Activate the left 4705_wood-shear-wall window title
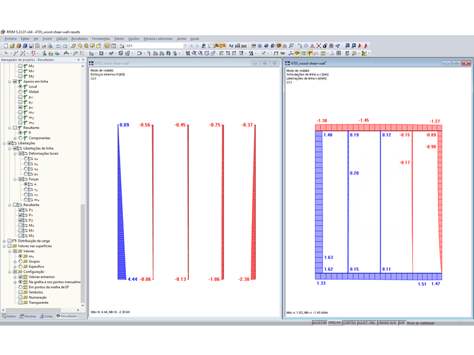The width and height of the screenshot is (474, 355). [x=112, y=64]
